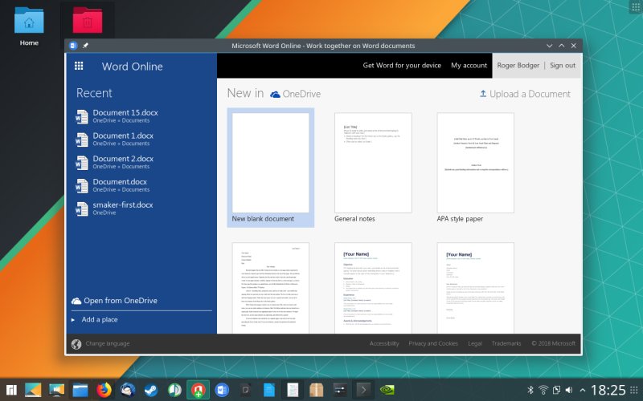Open the Trash icon on the desktop
The image size is (643, 401).
pyautogui.click(x=88, y=18)
